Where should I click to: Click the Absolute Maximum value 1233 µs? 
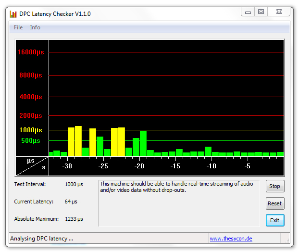point(74,219)
